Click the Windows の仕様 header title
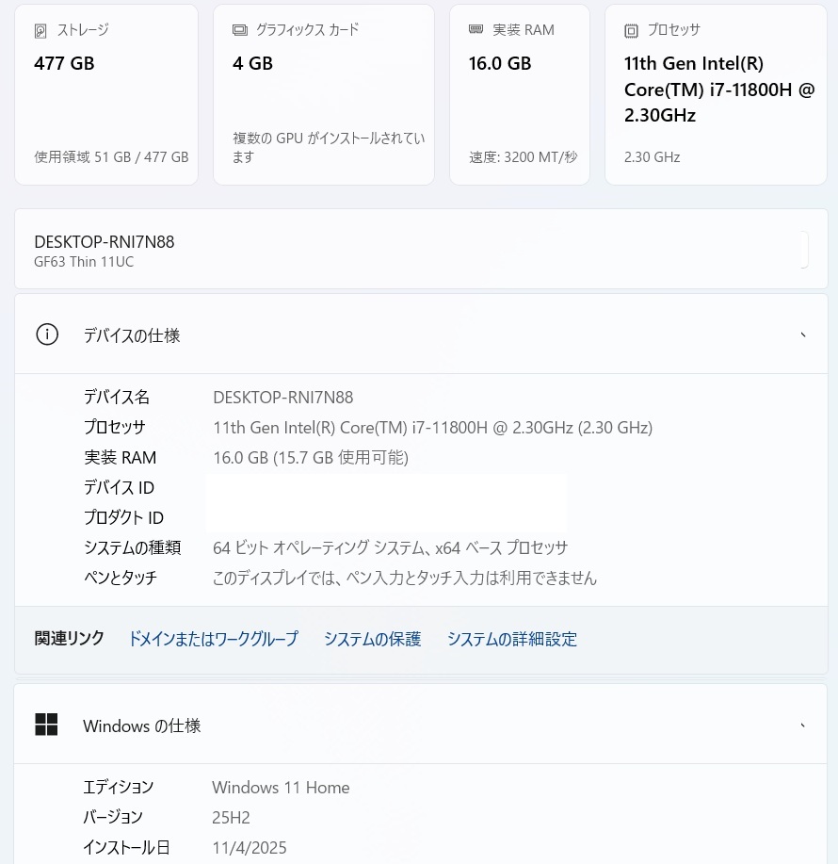Screen dimensions: 838x864 pyautogui.click(x=141, y=726)
